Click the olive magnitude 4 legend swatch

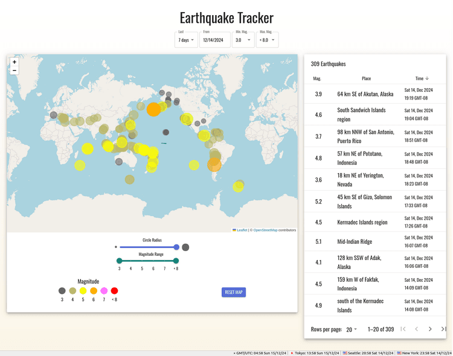tap(72, 291)
